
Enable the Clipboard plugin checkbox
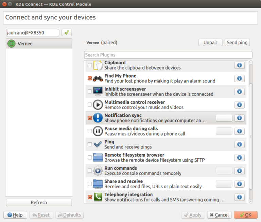click(90, 65)
